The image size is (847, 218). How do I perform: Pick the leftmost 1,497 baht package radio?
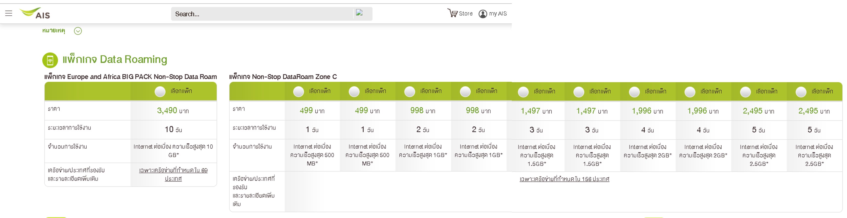523,92
